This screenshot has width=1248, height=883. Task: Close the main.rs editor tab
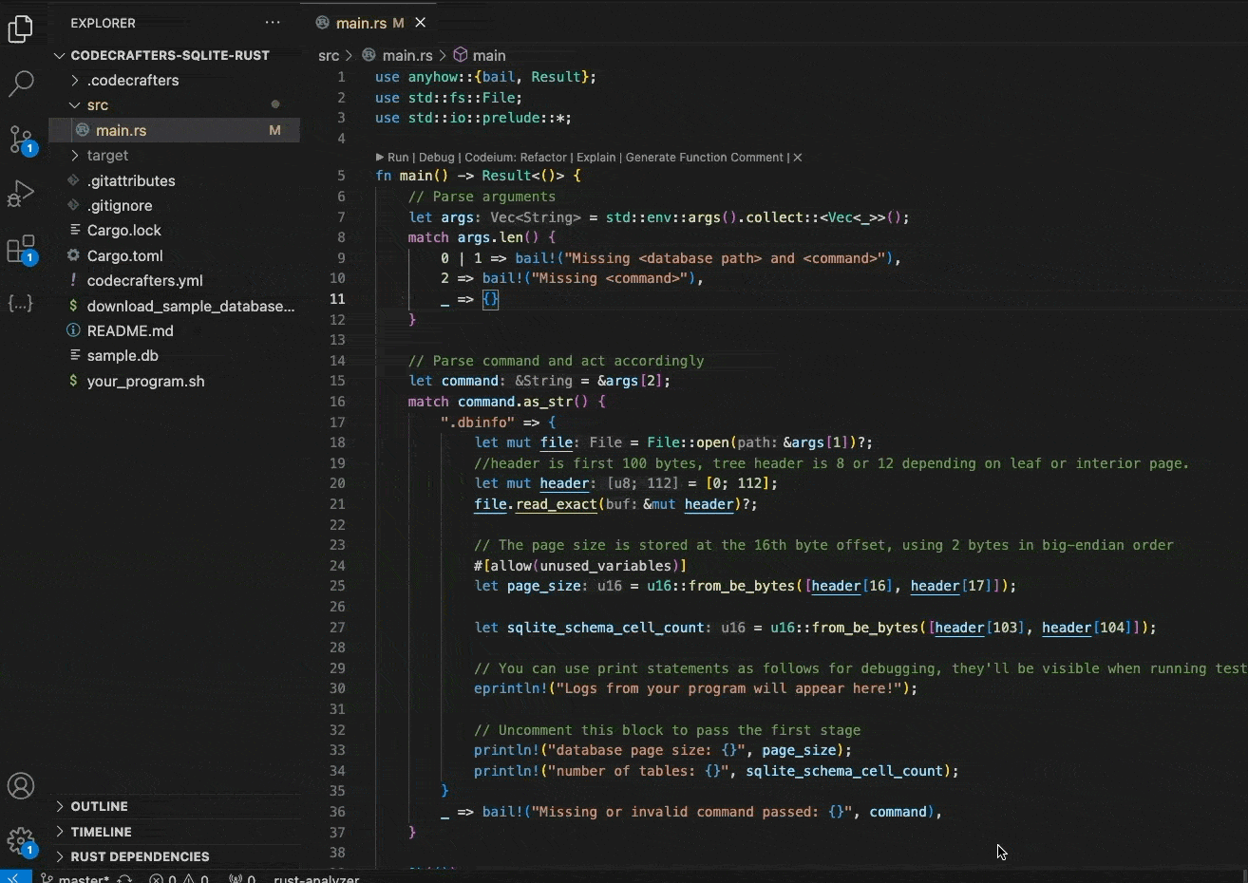[420, 23]
